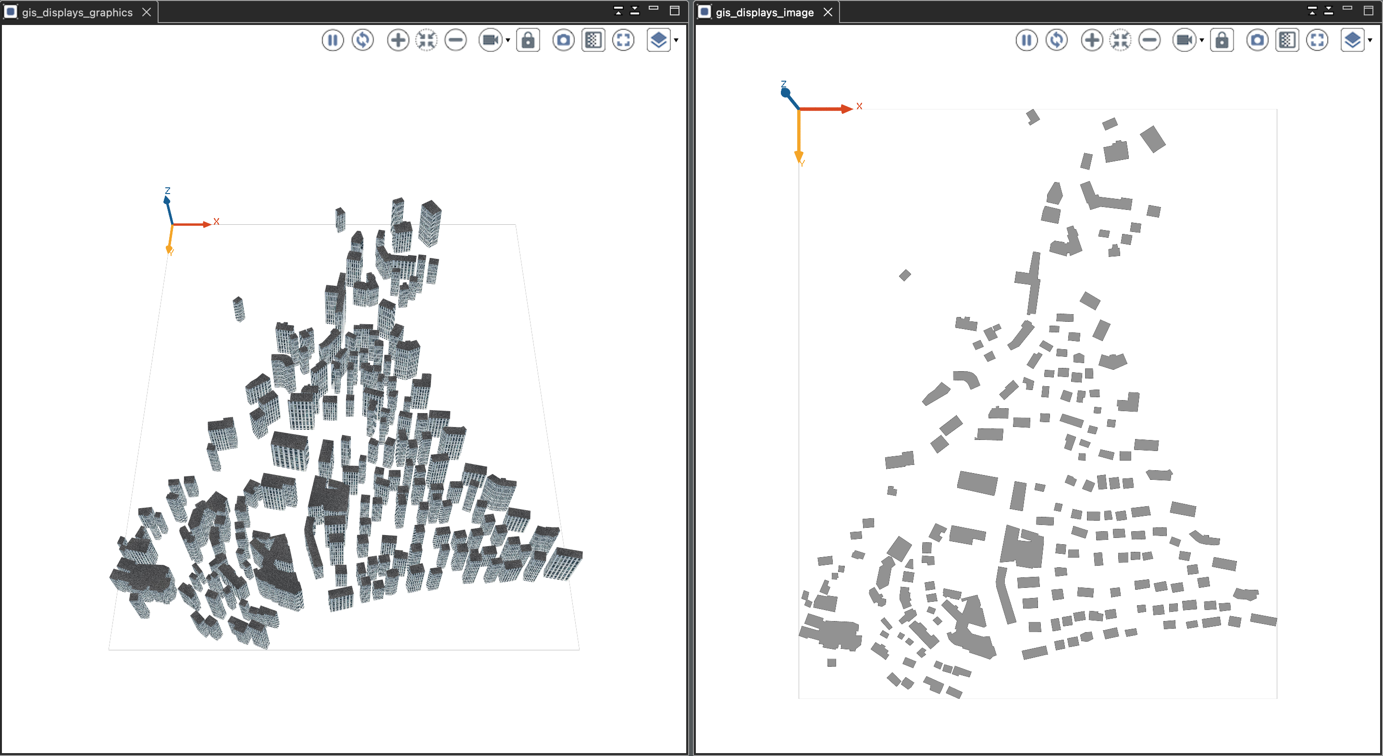This screenshot has height=756, width=1383.
Task: Close the gis_displays_image tab
Action: 828,12
